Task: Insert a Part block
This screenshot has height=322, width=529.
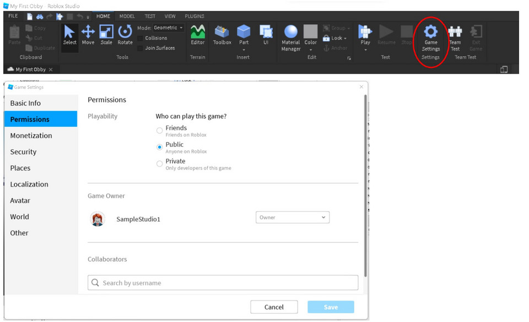Action: [x=244, y=32]
